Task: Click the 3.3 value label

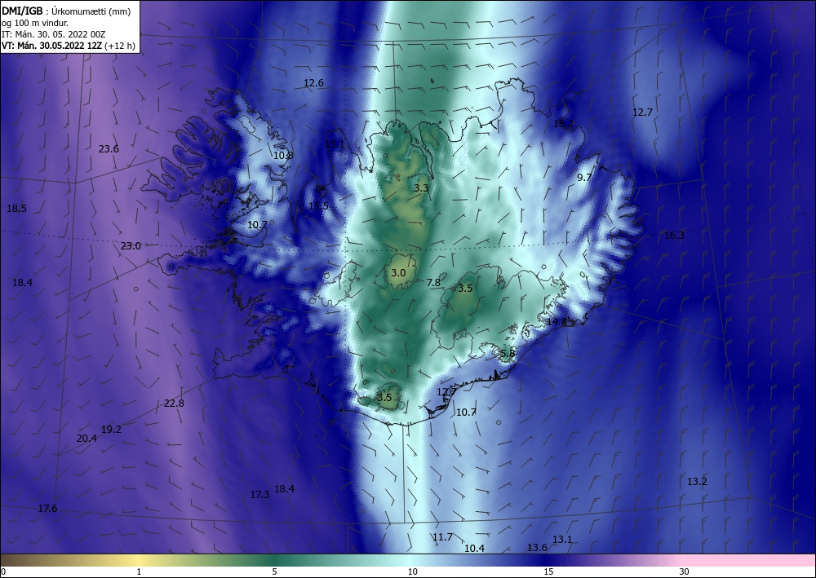Action: pyautogui.click(x=421, y=188)
